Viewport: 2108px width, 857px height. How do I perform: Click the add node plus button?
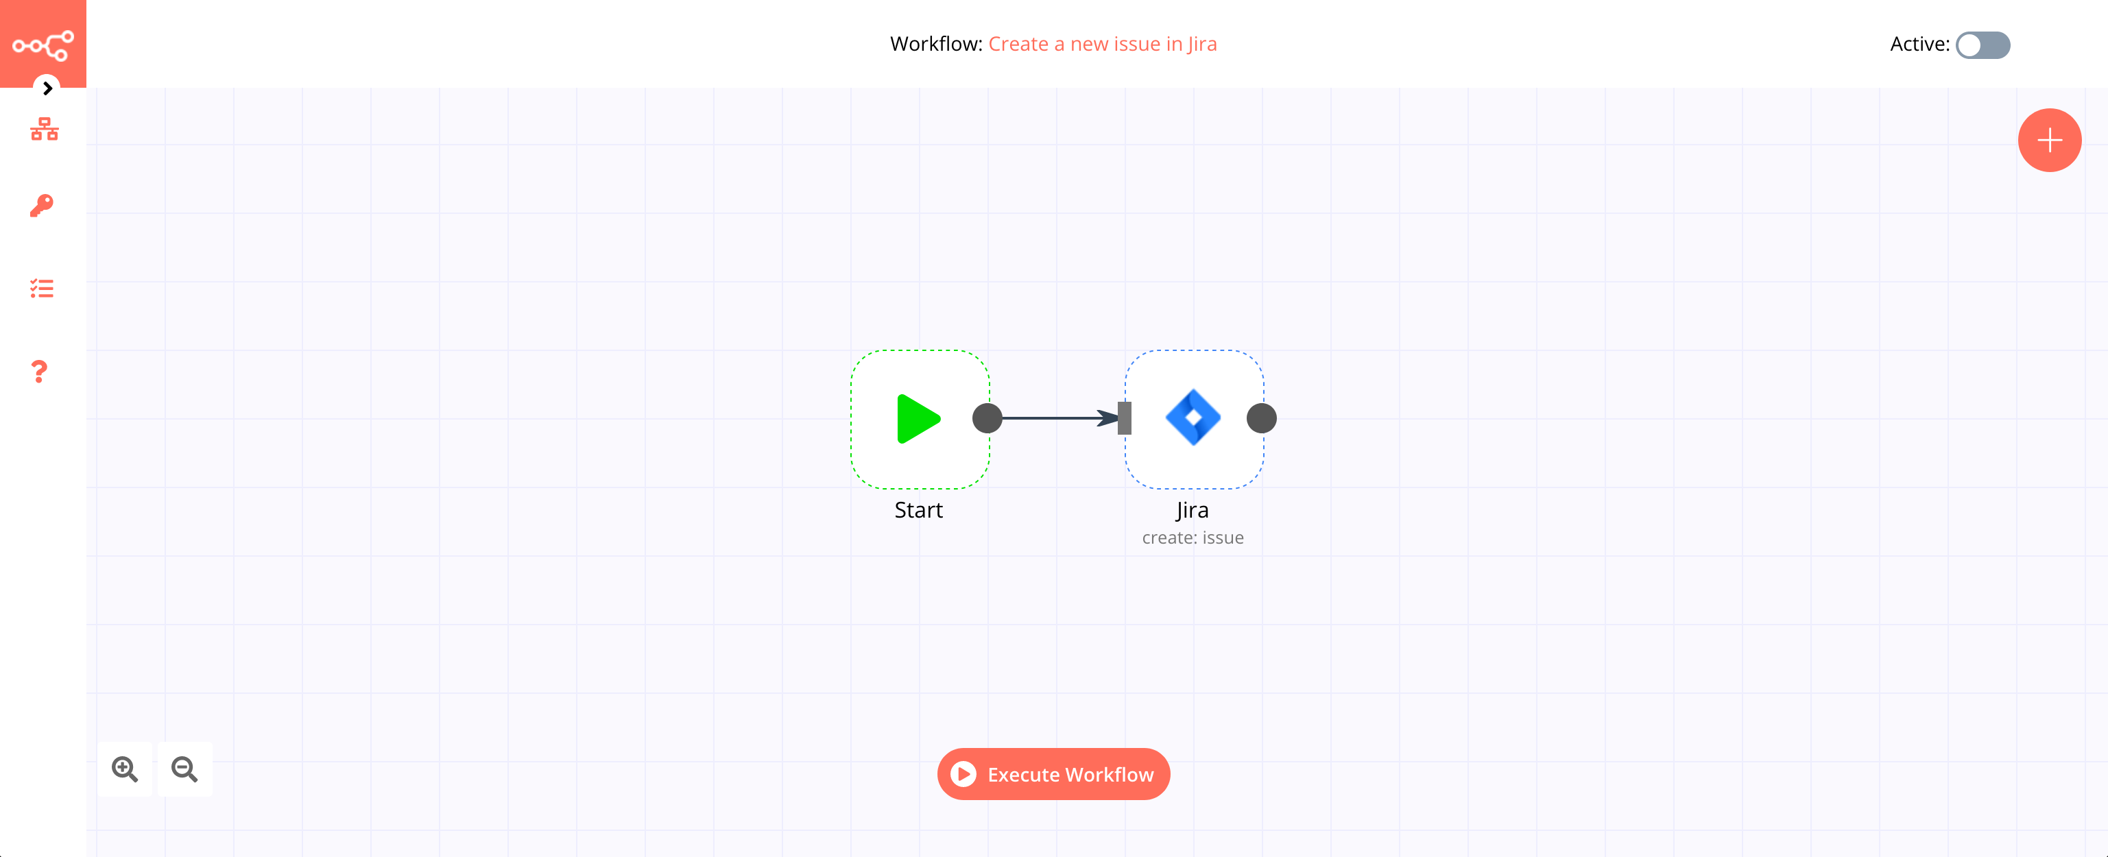click(2050, 140)
